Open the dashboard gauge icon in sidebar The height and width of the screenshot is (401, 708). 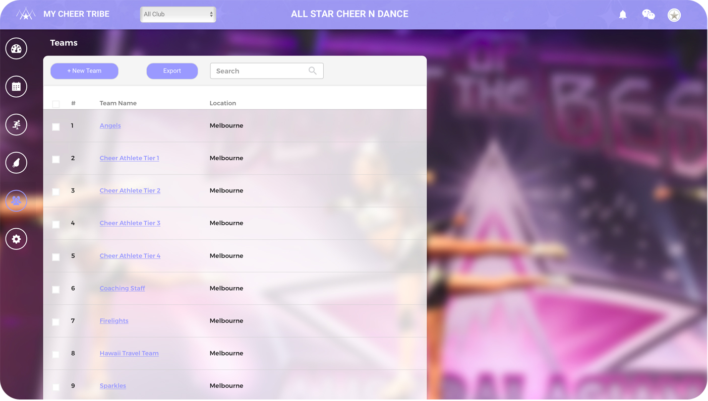point(16,49)
